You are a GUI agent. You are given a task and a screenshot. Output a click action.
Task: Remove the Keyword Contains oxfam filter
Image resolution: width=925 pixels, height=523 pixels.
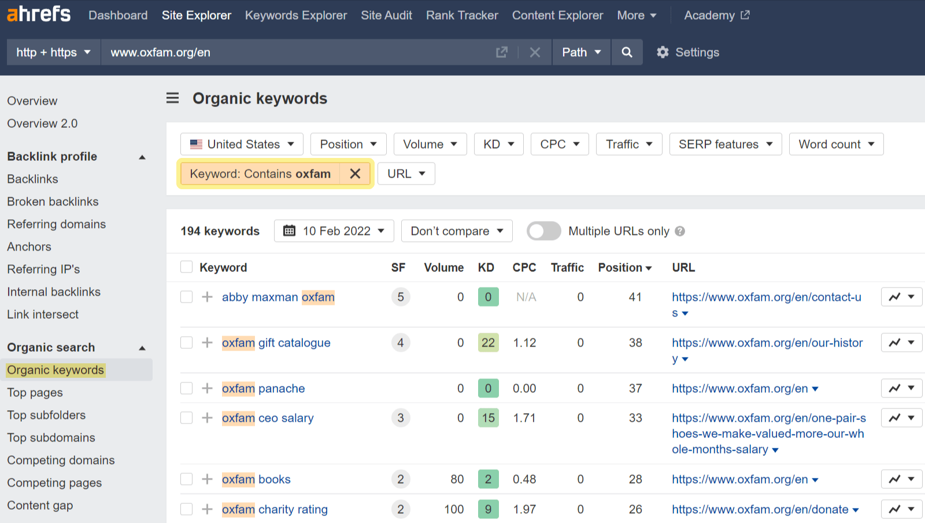355,174
